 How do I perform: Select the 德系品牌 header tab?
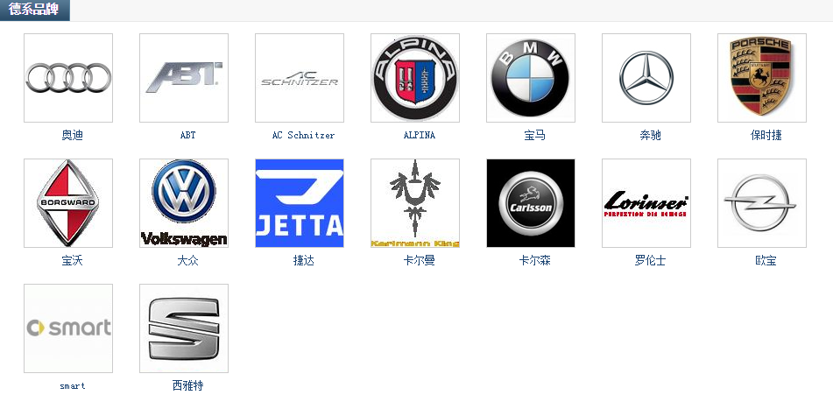tap(35, 10)
